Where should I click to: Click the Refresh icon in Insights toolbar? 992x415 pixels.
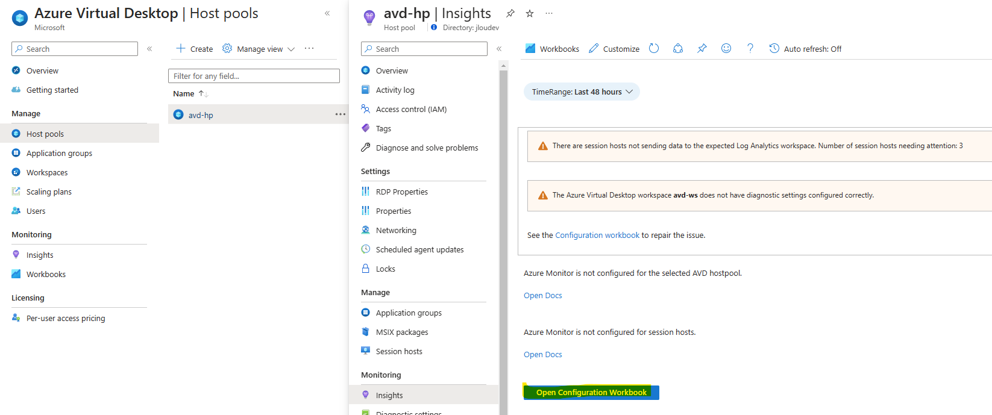654,49
